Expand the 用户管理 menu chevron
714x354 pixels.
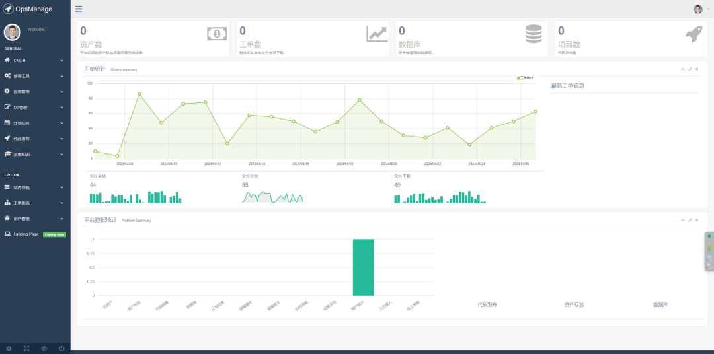tap(62, 219)
